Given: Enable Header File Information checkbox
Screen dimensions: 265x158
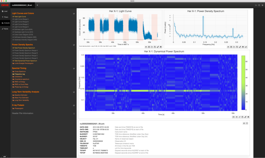Looking at the screenshot, I should click(x=74, y=114).
